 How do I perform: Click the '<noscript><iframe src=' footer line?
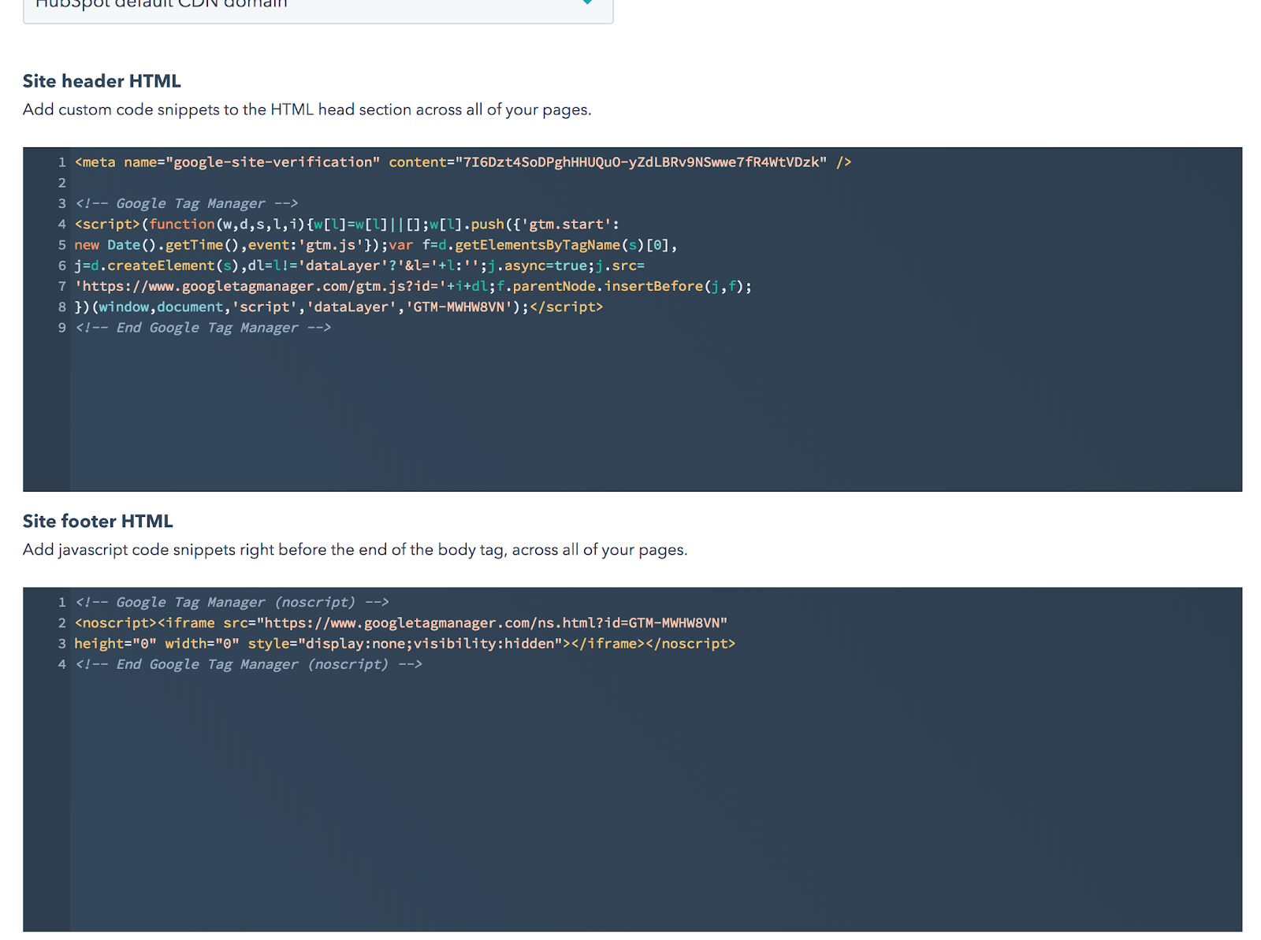pos(400,623)
